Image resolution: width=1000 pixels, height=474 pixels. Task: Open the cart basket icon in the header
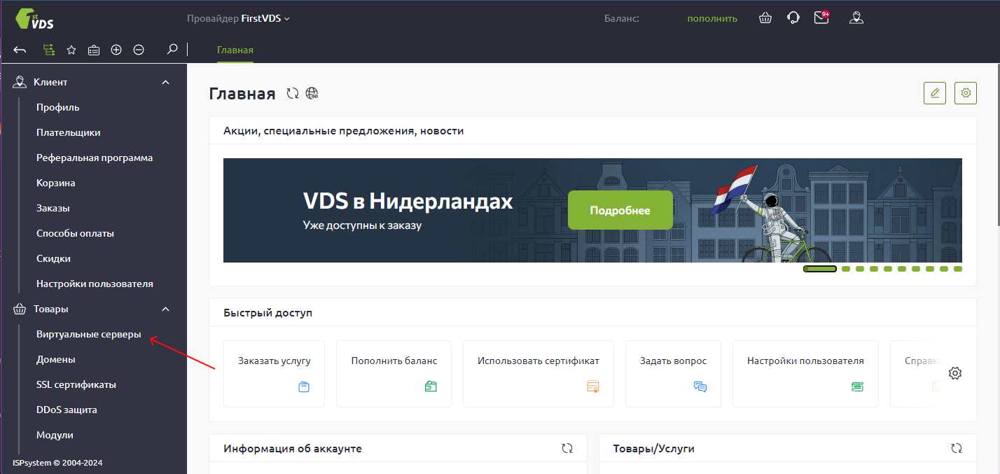[765, 18]
